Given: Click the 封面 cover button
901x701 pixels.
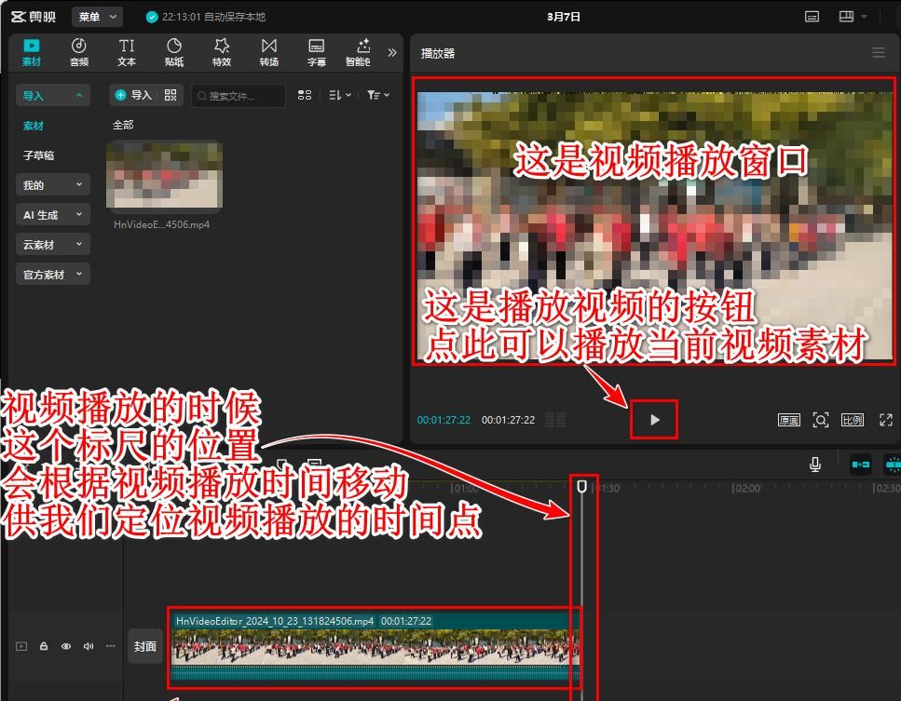Looking at the screenshot, I should pyautogui.click(x=145, y=646).
